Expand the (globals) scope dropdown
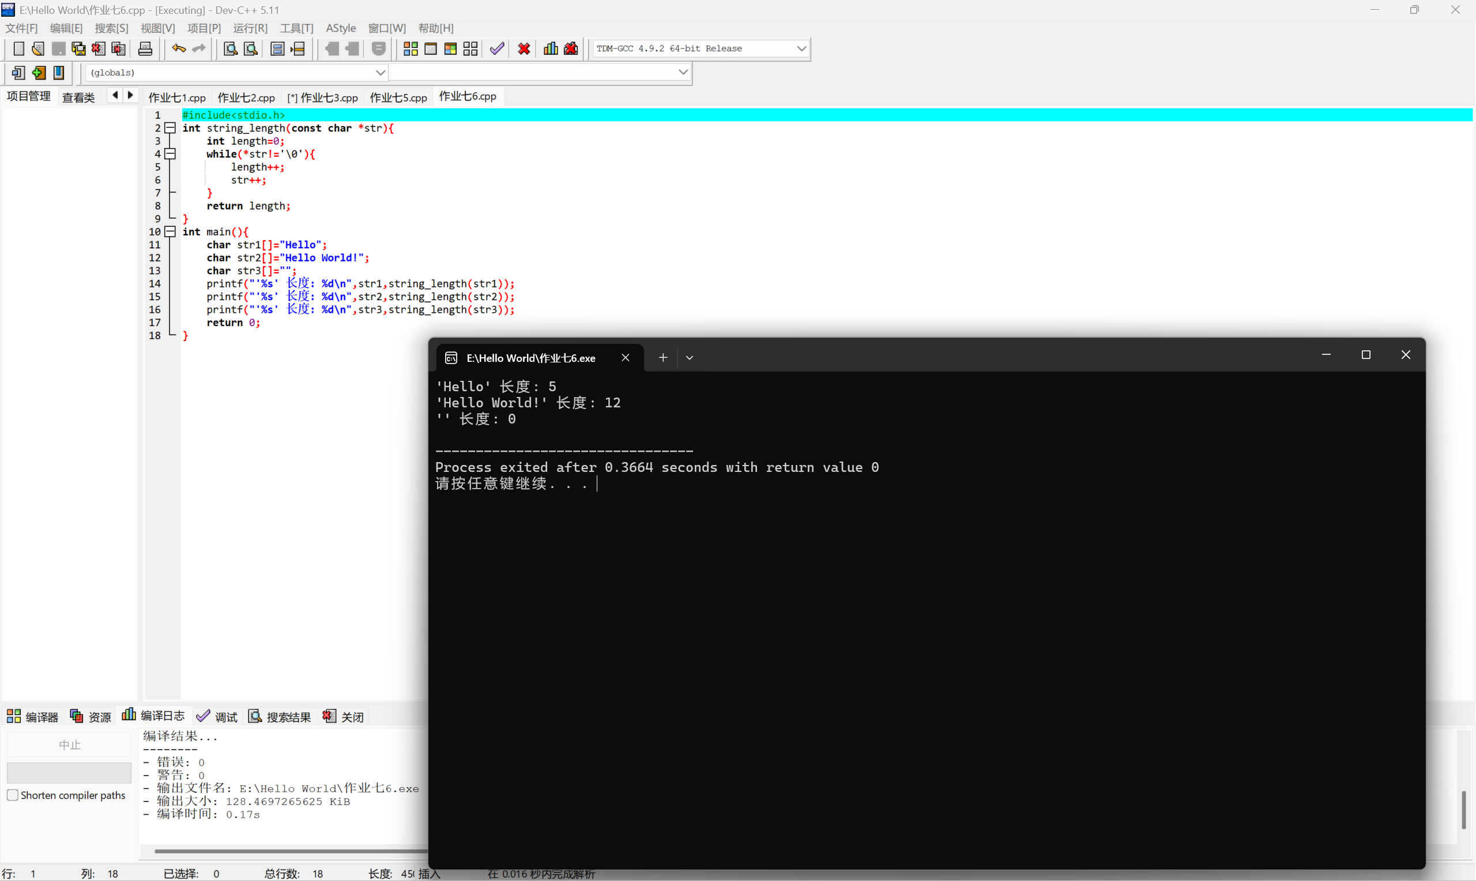The image size is (1476, 881). (380, 73)
